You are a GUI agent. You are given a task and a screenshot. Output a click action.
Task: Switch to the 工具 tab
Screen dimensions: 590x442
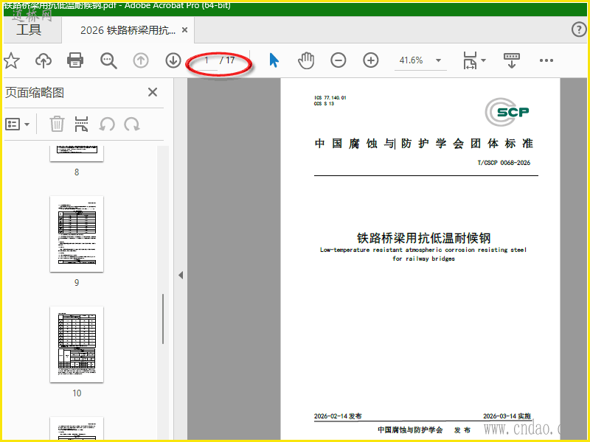tap(29, 29)
